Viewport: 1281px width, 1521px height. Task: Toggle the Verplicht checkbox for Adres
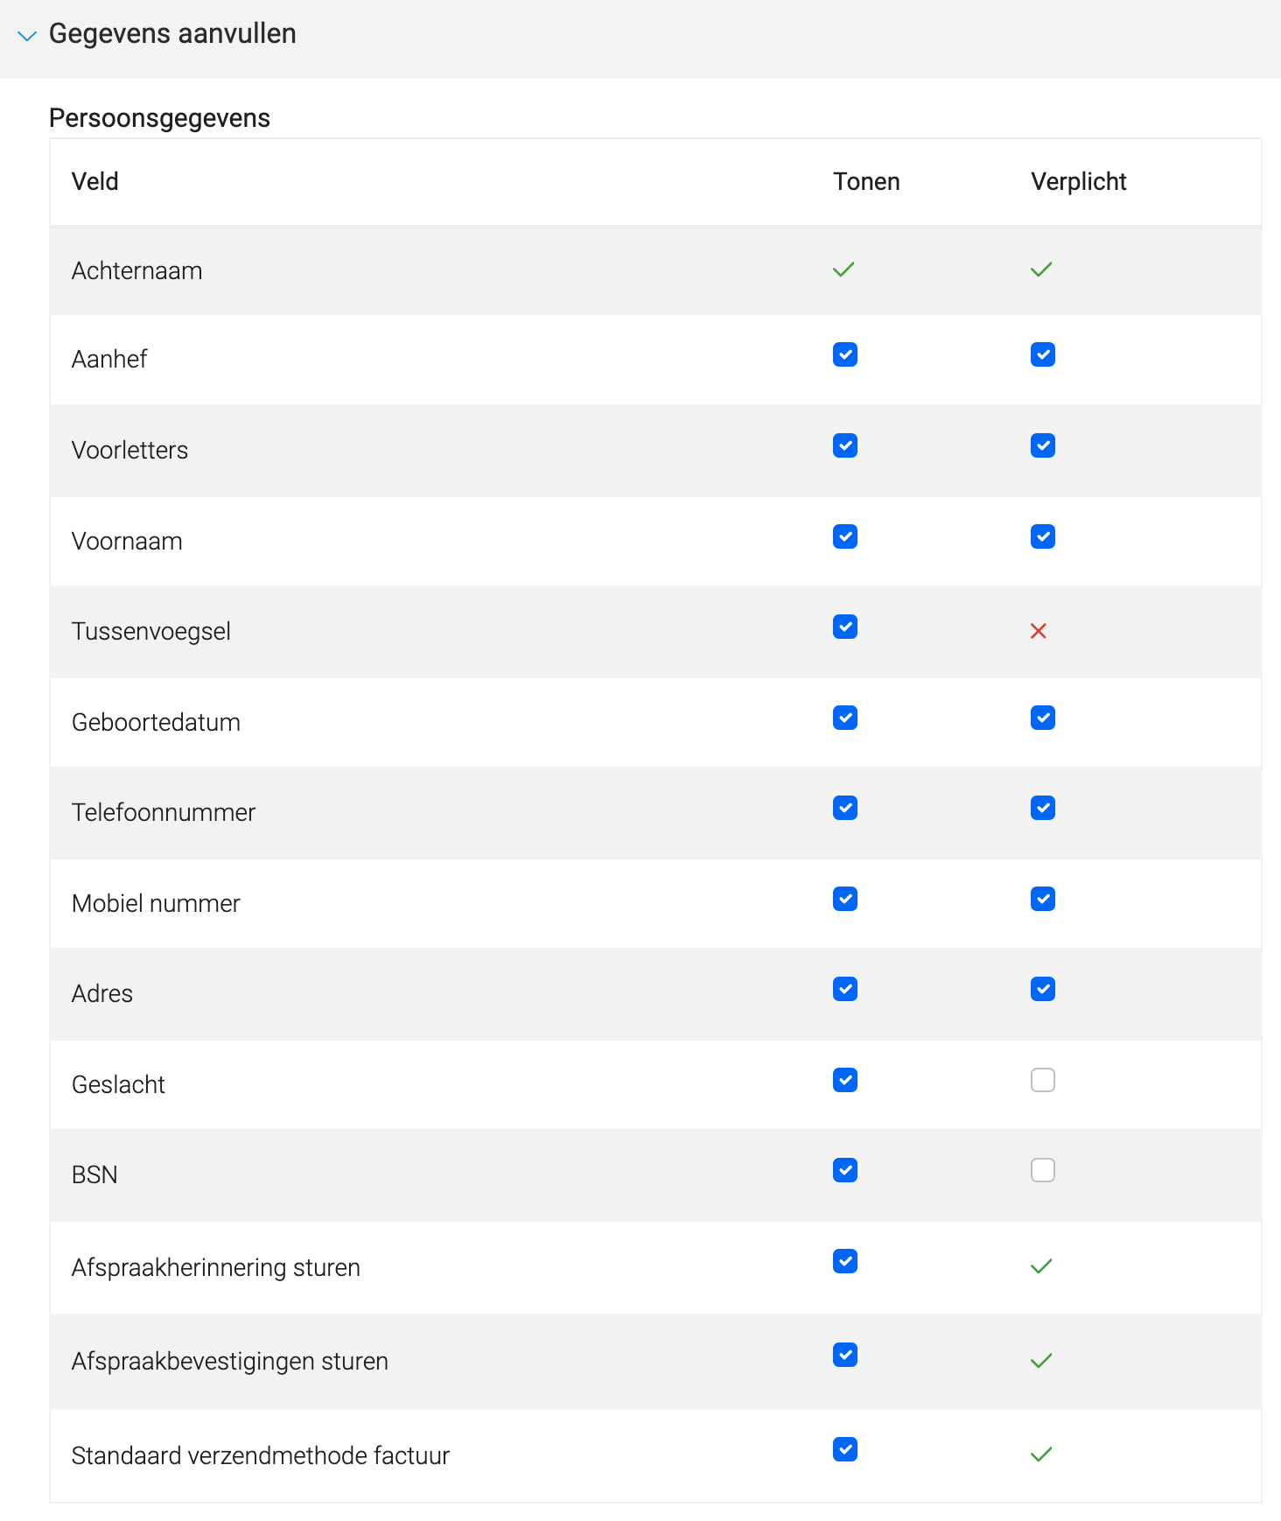pyautogui.click(x=1043, y=989)
